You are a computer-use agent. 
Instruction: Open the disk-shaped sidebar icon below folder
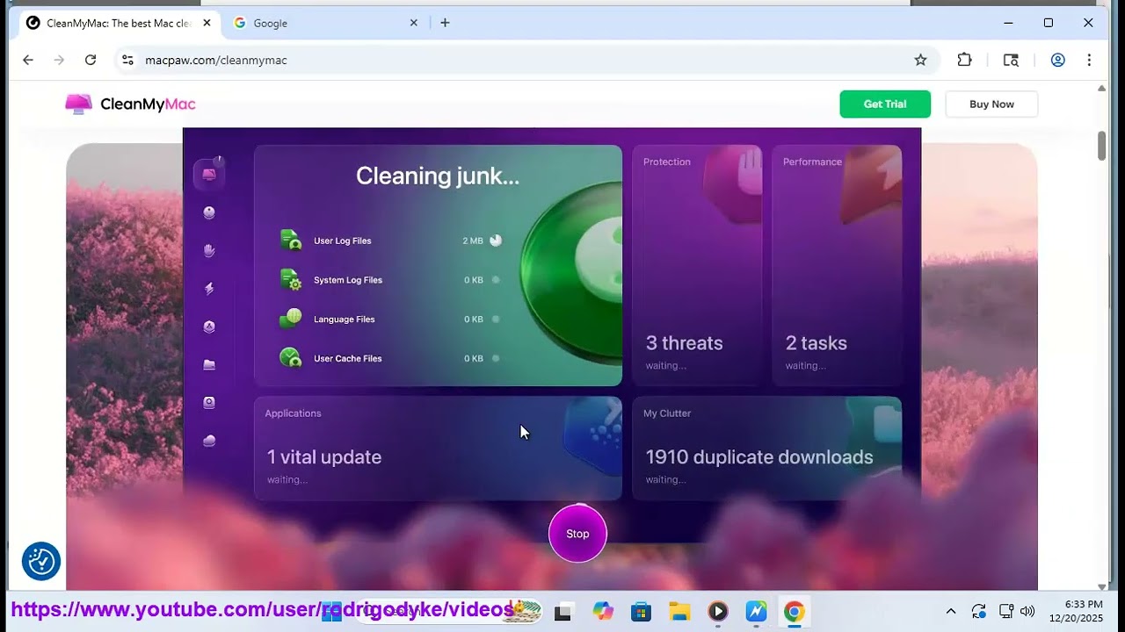pyautogui.click(x=209, y=402)
